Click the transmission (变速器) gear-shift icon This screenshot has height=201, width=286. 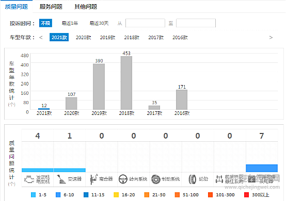pyautogui.click(x=61, y=179)
